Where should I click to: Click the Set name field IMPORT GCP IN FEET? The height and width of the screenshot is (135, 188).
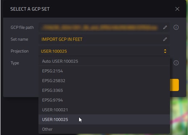[x=104, y=39]
